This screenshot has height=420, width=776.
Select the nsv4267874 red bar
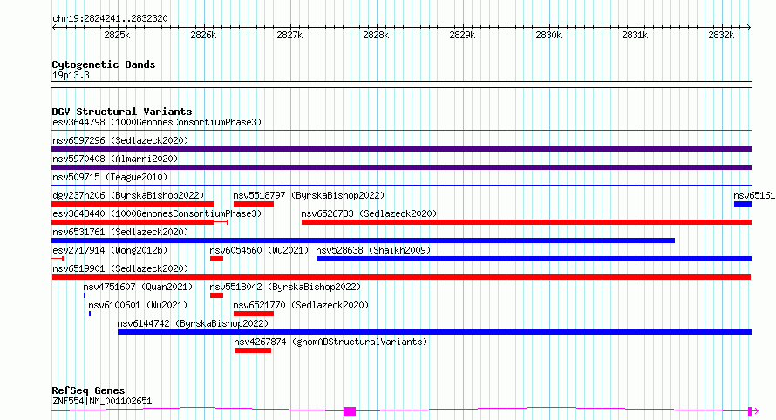[x=253, y=350]
